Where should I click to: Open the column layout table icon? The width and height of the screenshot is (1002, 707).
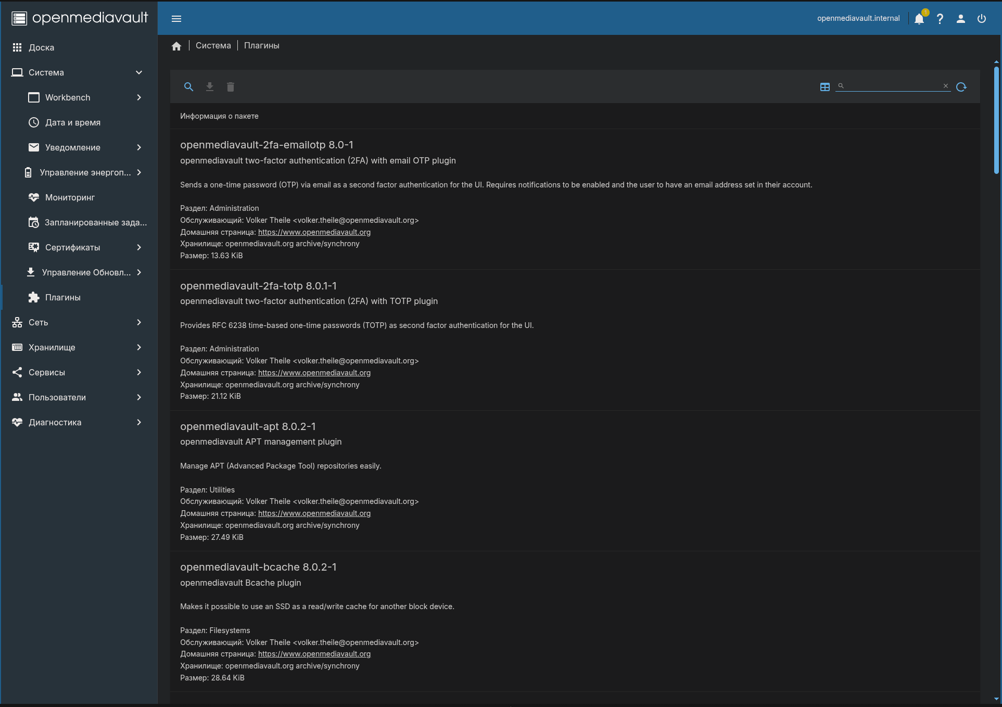pos(825,87)
